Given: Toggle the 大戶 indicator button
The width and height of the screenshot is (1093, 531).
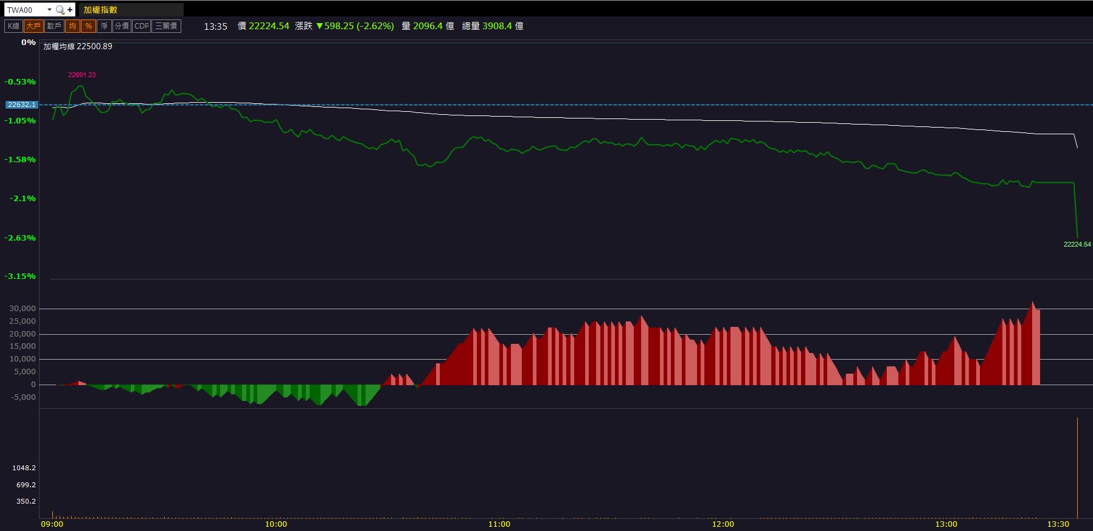Looking at the screenshot, I should pyautogui.click(x=33, y=26).
